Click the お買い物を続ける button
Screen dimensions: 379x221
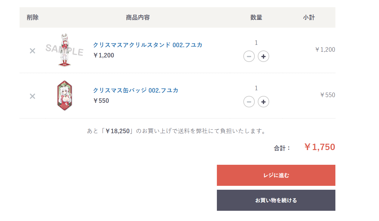[276, 200]
